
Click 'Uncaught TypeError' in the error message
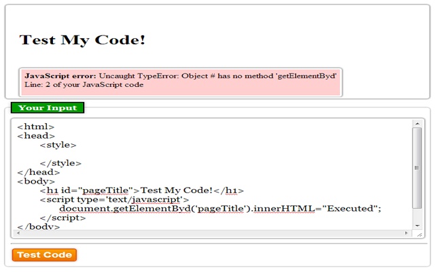[139, 75]
